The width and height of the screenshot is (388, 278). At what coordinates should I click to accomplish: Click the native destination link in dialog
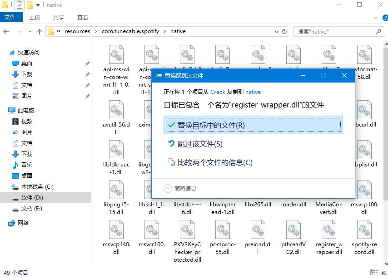click(x=253, y=92)
